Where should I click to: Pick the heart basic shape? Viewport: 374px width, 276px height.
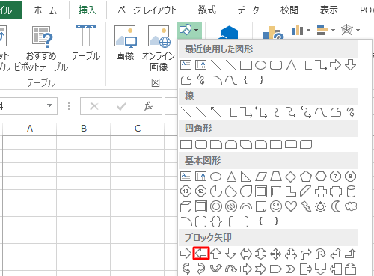point(291,206)
